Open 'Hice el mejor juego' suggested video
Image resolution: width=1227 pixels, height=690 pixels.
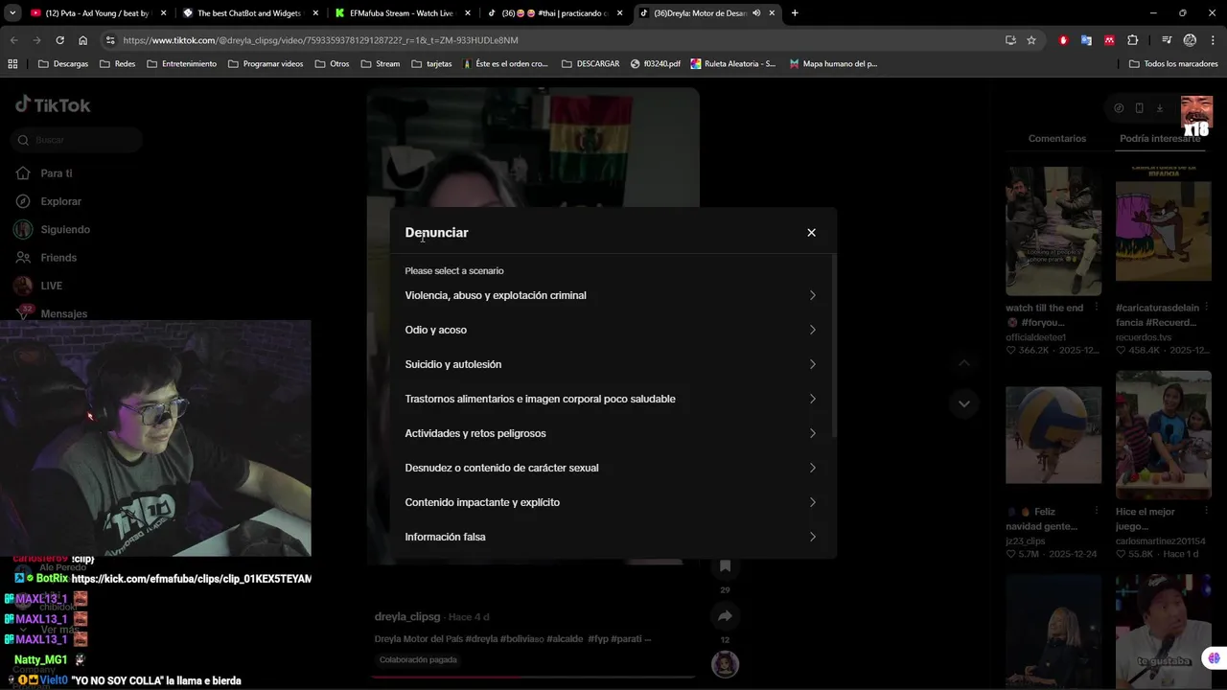(1163, 435)
